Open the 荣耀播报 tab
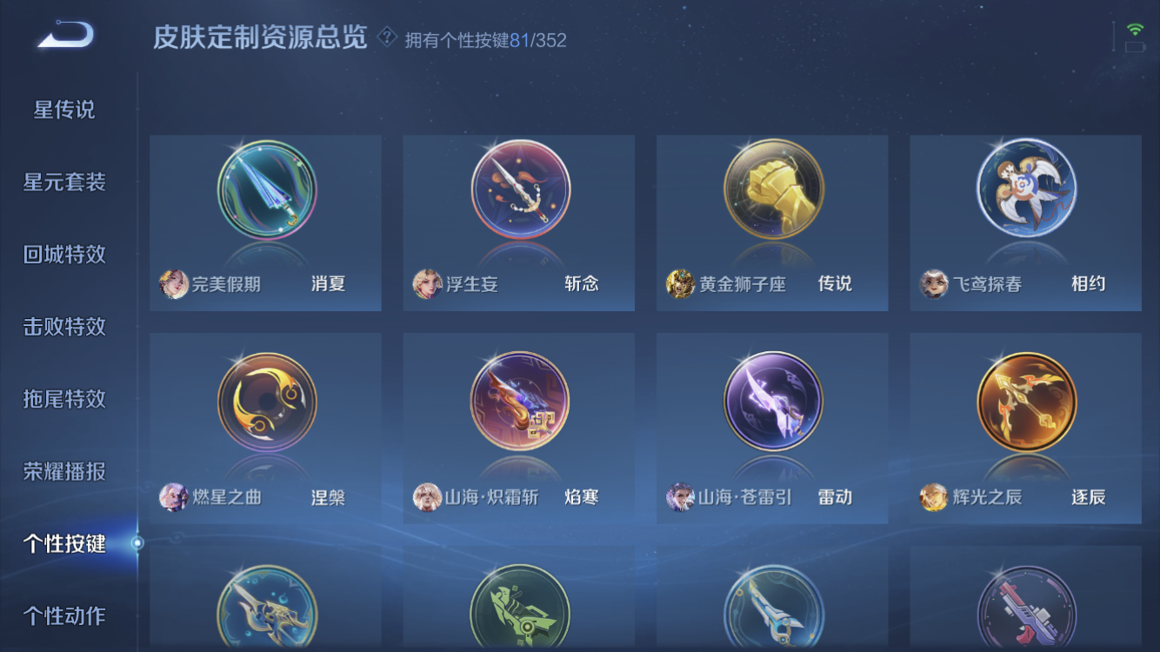The width and height of the screenshot is (1160, 652). coord(64,472)
